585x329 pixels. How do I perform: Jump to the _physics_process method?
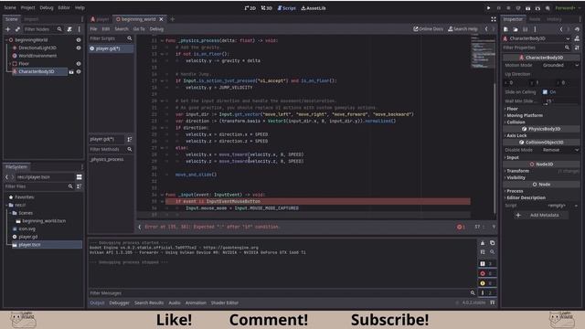click(107, 159)
